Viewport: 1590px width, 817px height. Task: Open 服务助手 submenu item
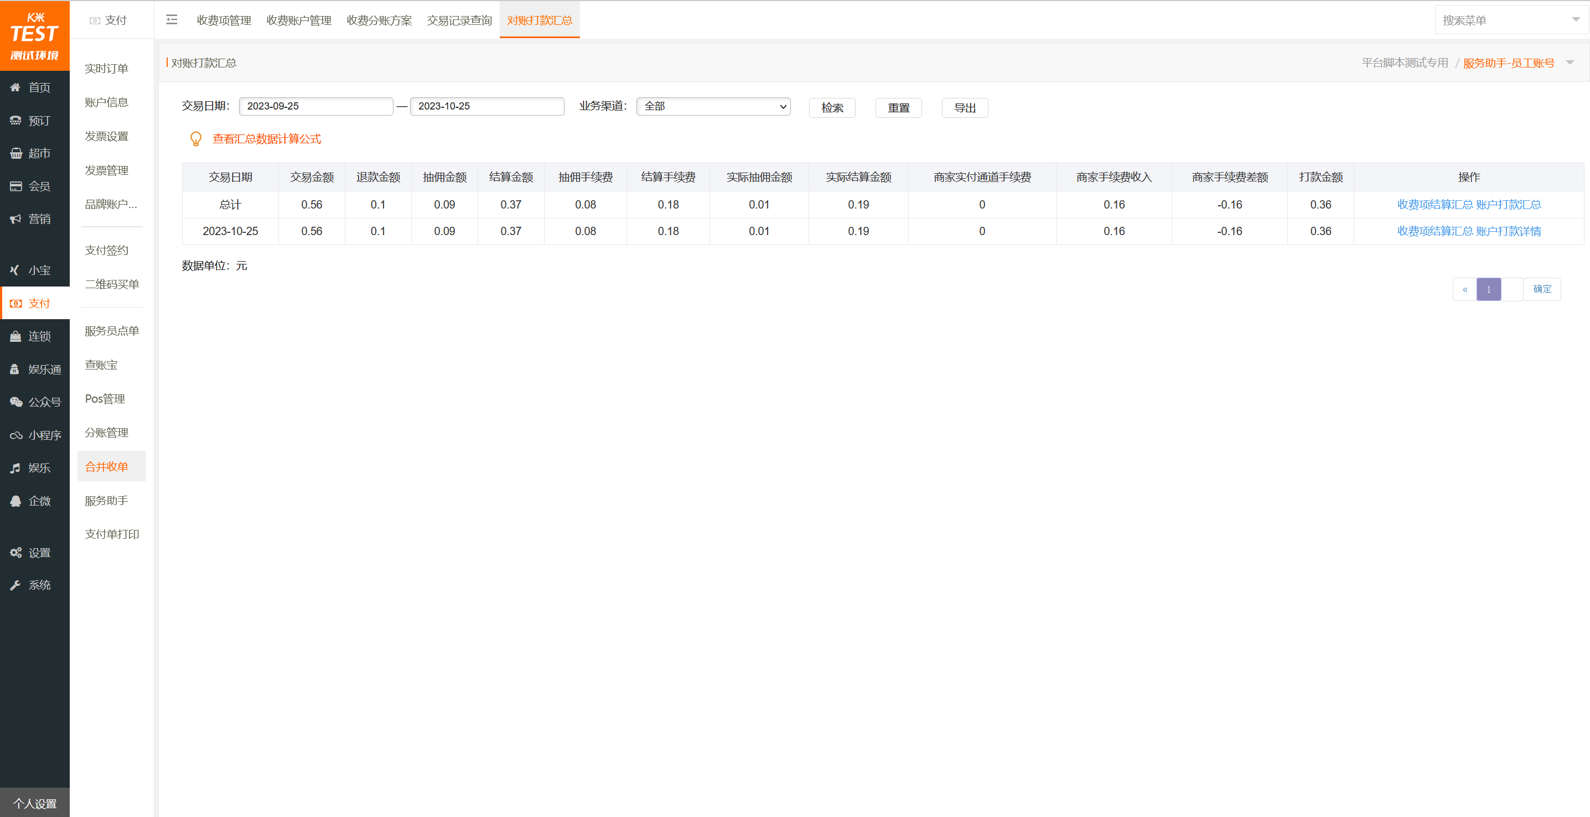click(x=106, y=501)
